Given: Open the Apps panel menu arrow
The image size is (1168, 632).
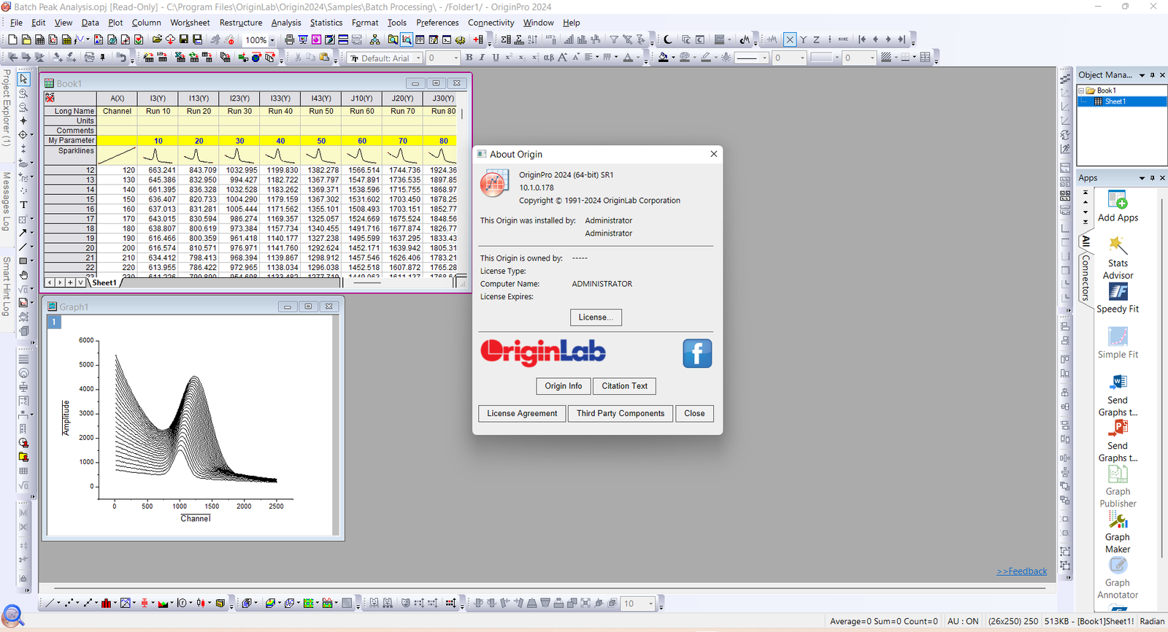Looking at the screenshot, I should (1142, 177).
